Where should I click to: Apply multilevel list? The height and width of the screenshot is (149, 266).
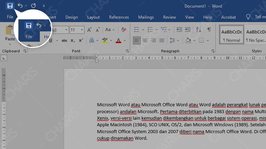[x=164, y=30]
